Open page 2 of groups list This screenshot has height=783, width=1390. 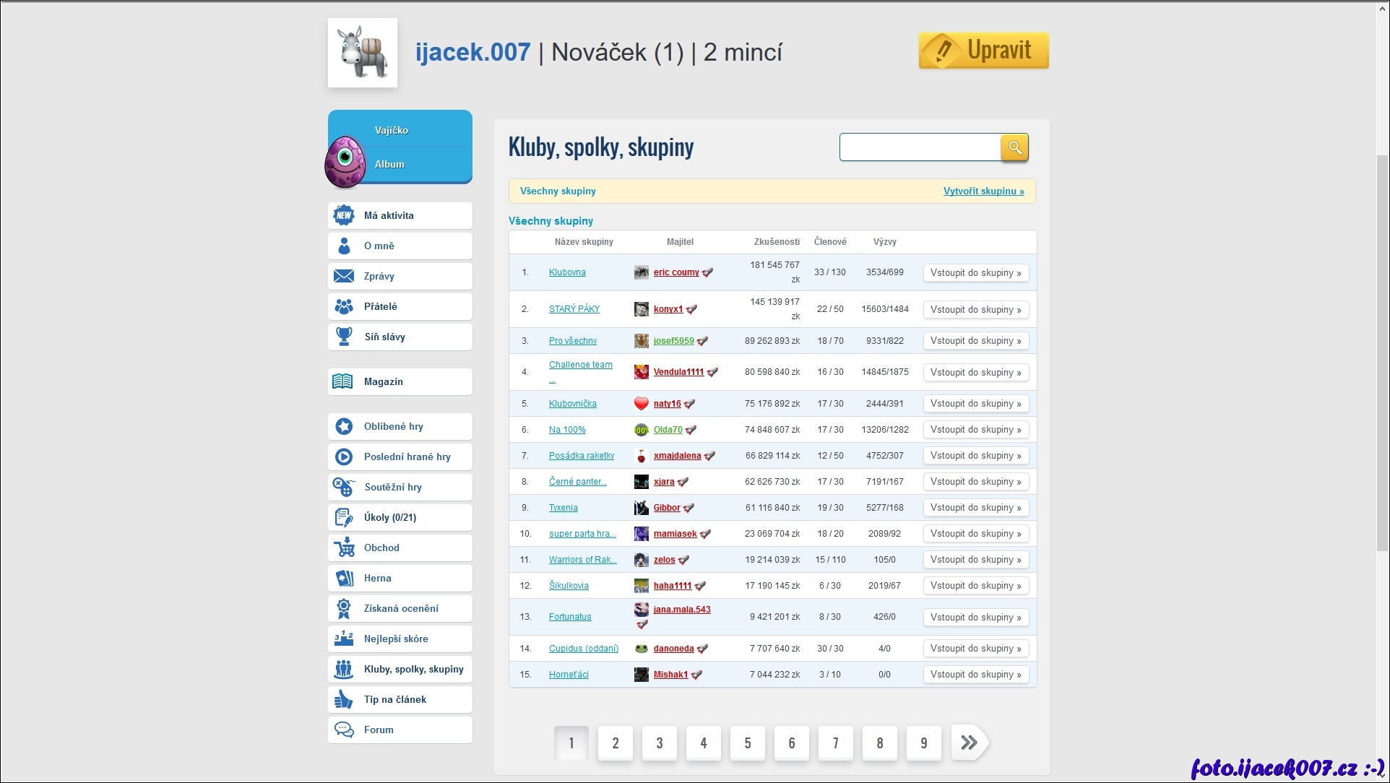616,743
